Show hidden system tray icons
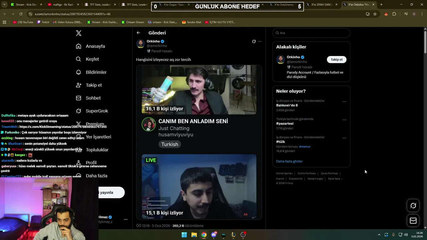 tap(379, 235)
